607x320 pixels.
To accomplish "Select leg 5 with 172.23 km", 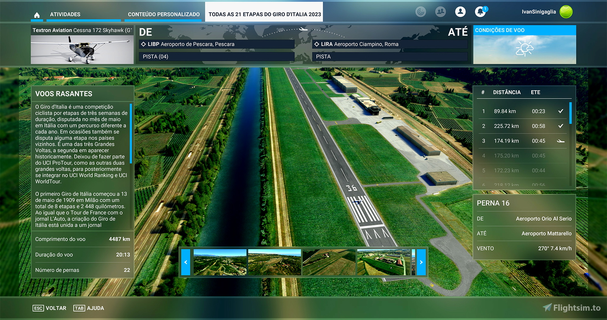I will coord(523,171).
